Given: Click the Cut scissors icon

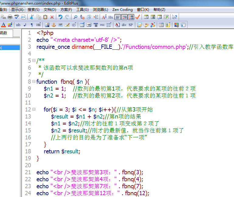Looking at the screenshot, I should [x=32, y=17].
